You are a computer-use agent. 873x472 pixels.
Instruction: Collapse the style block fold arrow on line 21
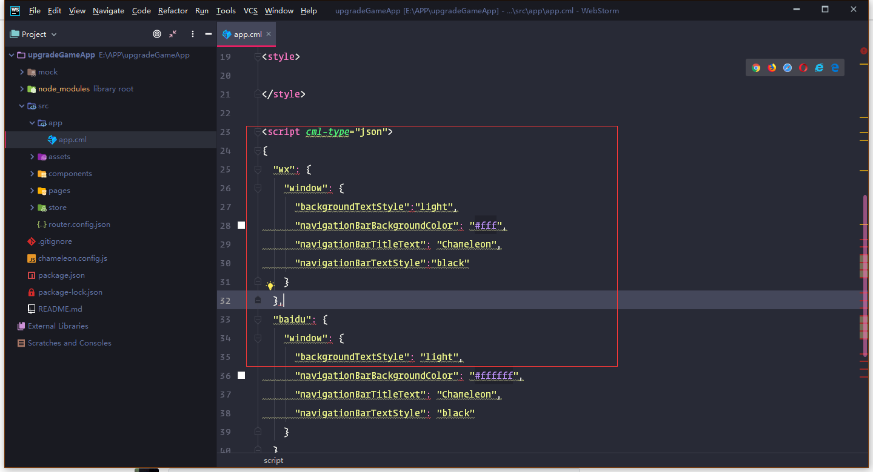[257, 94]
